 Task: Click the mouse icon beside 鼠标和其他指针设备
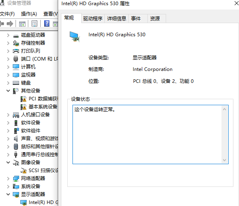[16, 147]
